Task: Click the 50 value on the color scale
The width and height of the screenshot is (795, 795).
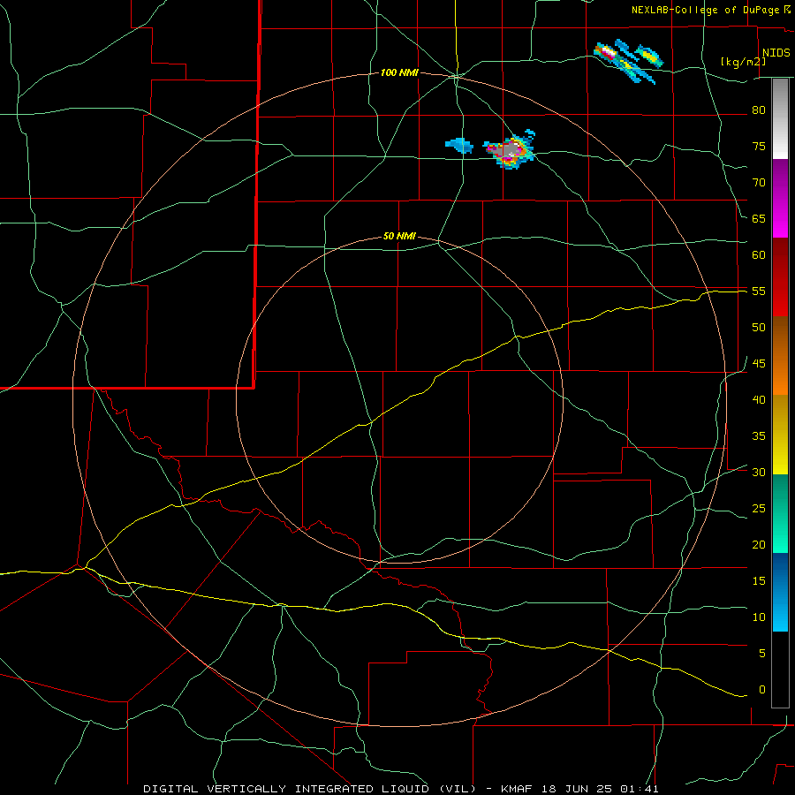Action: coord(759,327)
